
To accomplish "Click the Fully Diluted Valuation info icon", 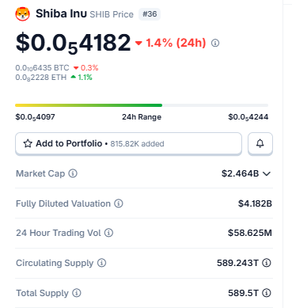I will click(119, 203).
